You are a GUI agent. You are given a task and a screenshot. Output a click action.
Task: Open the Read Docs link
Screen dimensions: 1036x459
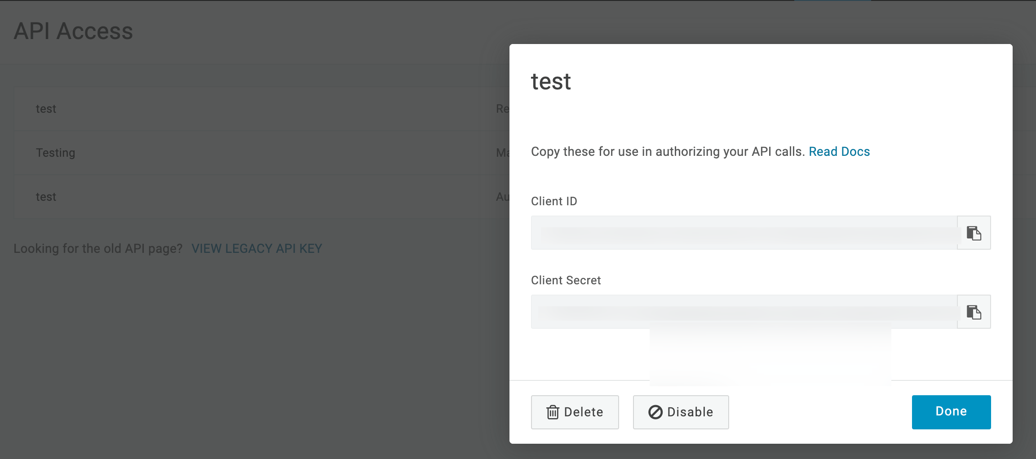pyautogui.click(x=839, y=152)
